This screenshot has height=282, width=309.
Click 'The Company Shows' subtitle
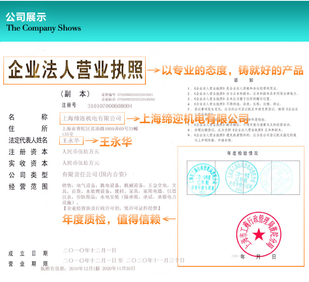coord(43,28)
